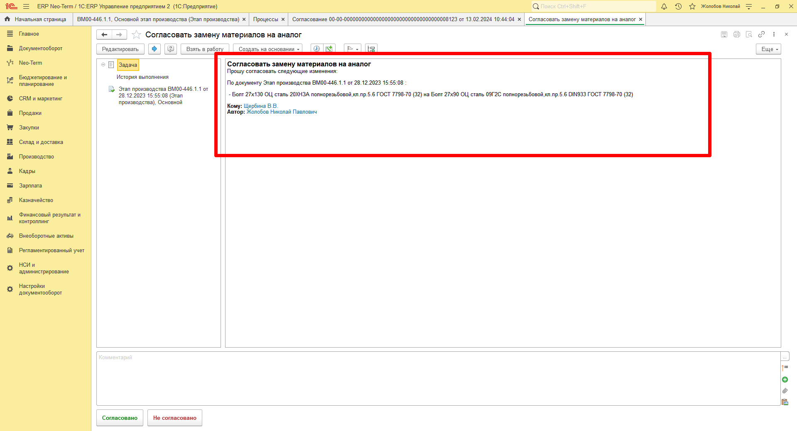Click the blue arrow redirect button
Screen dimensions: 797x431
pyautogui.click(x=154, y=49)
